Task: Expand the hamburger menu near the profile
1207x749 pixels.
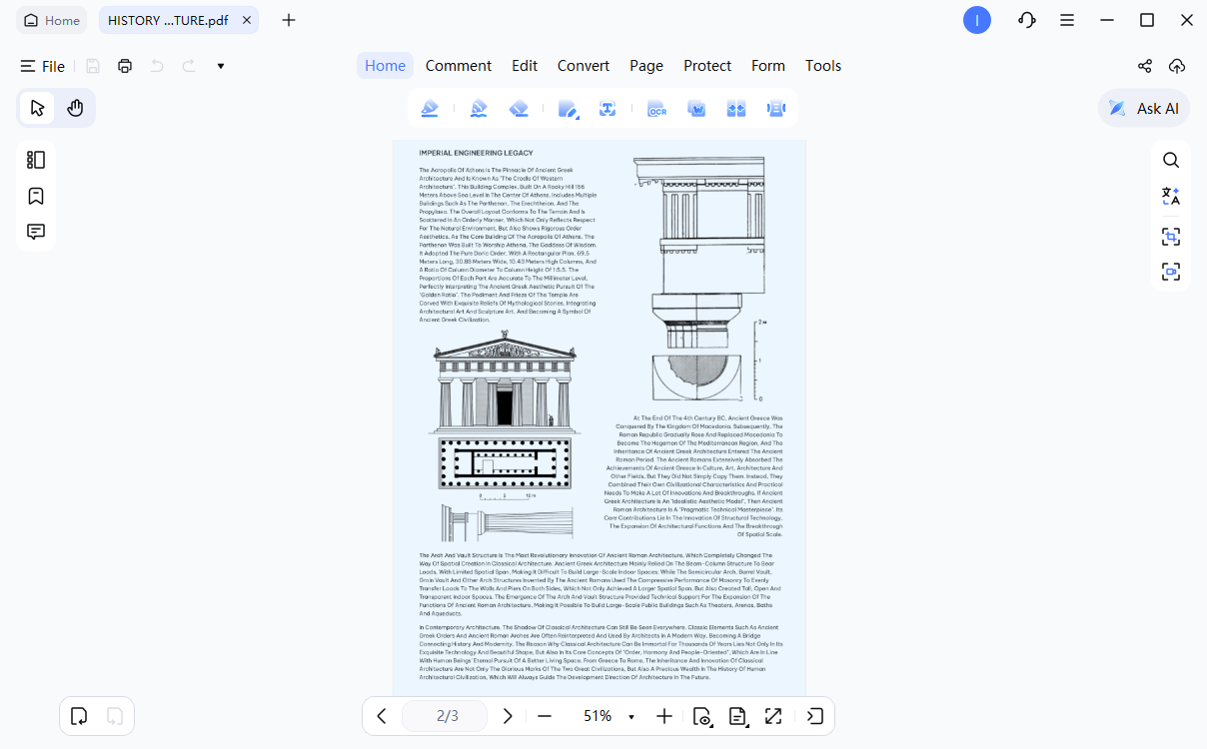Action: [1067, 19]
